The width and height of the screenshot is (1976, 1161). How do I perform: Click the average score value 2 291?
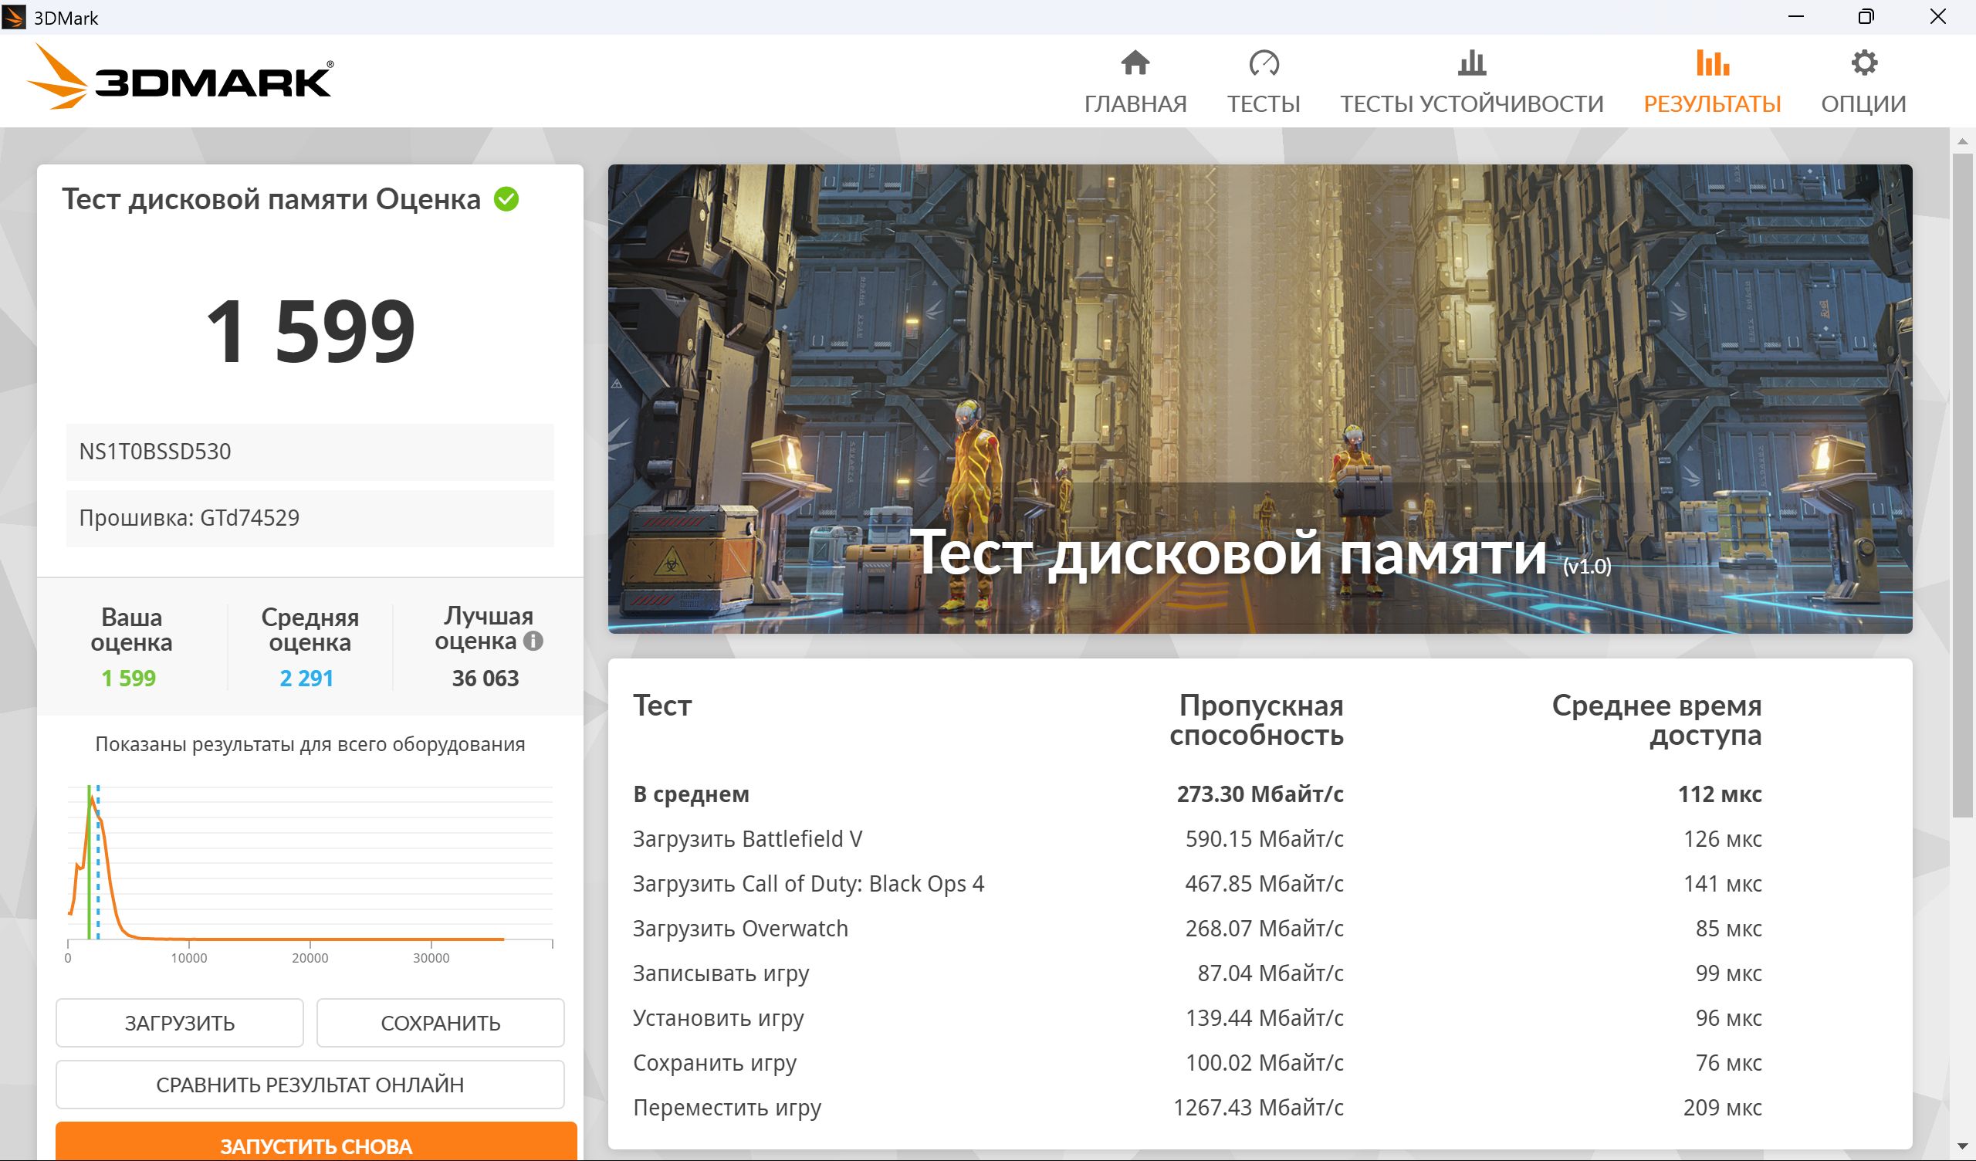click(306, 679)
